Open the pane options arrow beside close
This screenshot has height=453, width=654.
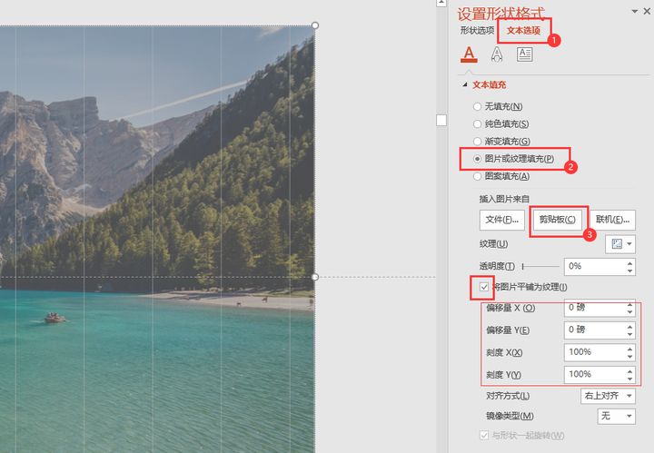coord(635,11)
